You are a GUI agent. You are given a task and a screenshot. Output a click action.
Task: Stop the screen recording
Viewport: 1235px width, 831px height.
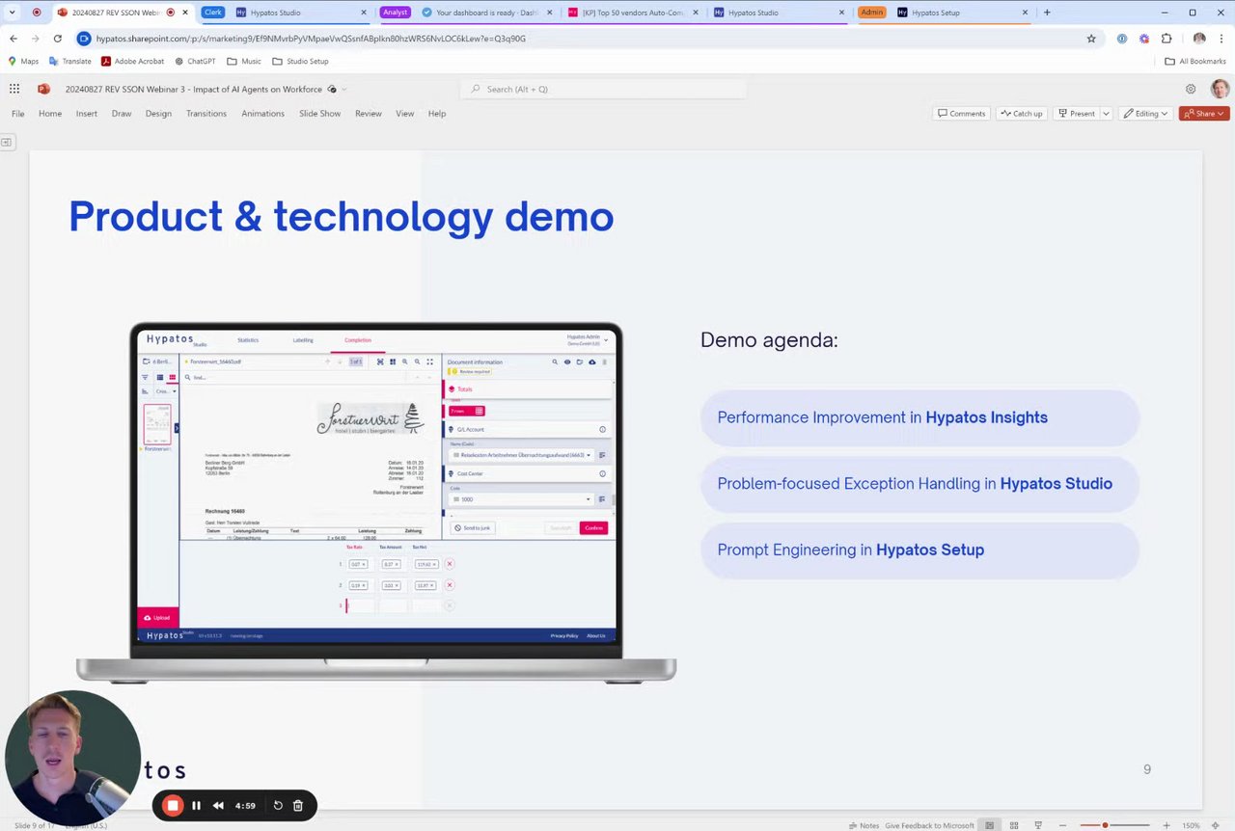pyautogui.click(x=173, y=805)
